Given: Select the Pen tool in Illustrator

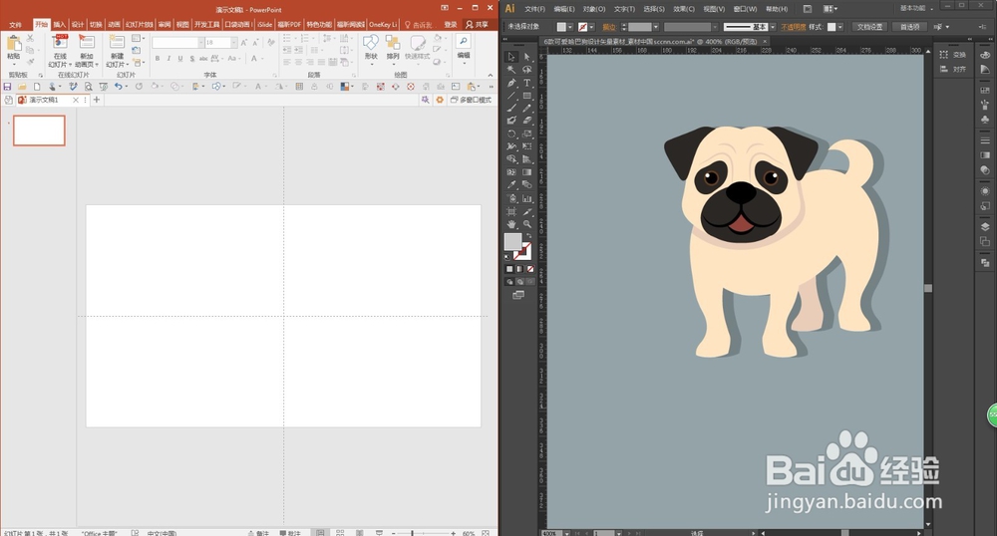Looking at the screenshot, I should [511, 84].
